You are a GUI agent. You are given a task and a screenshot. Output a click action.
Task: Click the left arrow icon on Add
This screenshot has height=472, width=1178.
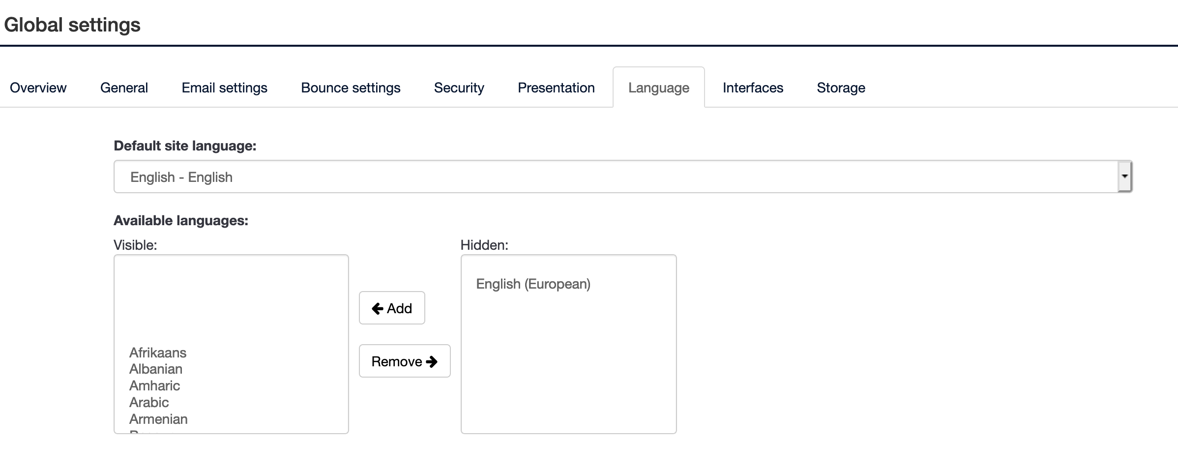(x=378, y=308)
